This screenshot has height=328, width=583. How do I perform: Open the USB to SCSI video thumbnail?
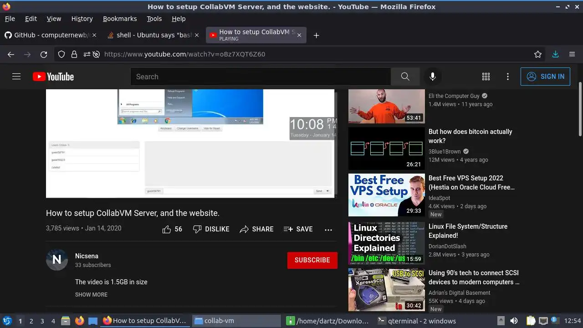coord(387,290)
